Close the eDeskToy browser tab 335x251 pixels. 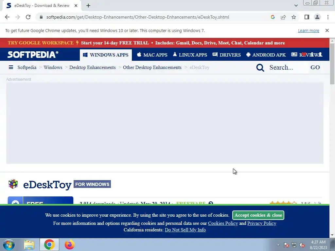pos(76,6)
